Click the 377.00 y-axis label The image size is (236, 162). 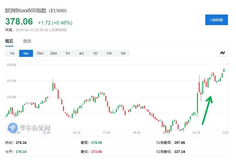[x=11, y=81]
